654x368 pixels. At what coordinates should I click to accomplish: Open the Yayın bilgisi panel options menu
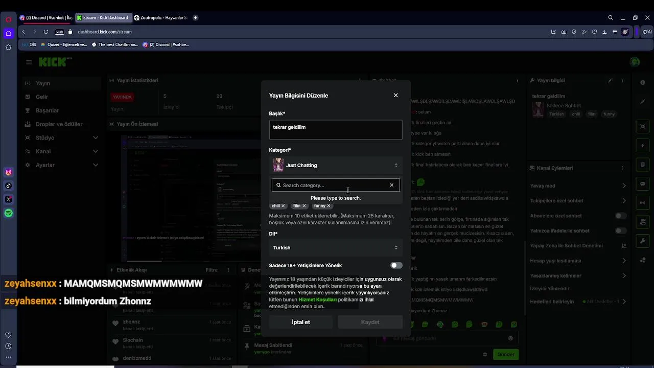(622, 80)
